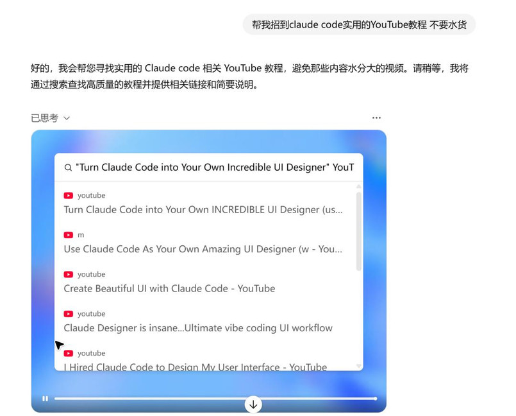Click YouTube icon above Create Beautiful UI result
The image size is (516, 416).
point(68,274)
